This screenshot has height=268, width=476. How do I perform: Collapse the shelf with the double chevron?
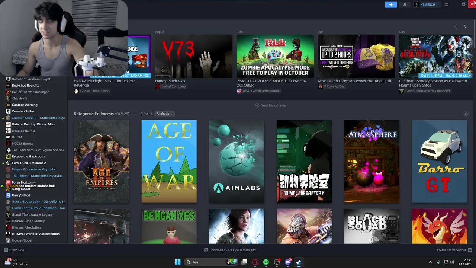[x=466, y=114]
